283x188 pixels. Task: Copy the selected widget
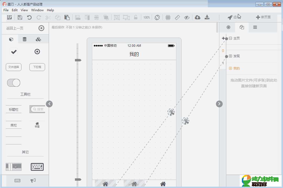58,17
